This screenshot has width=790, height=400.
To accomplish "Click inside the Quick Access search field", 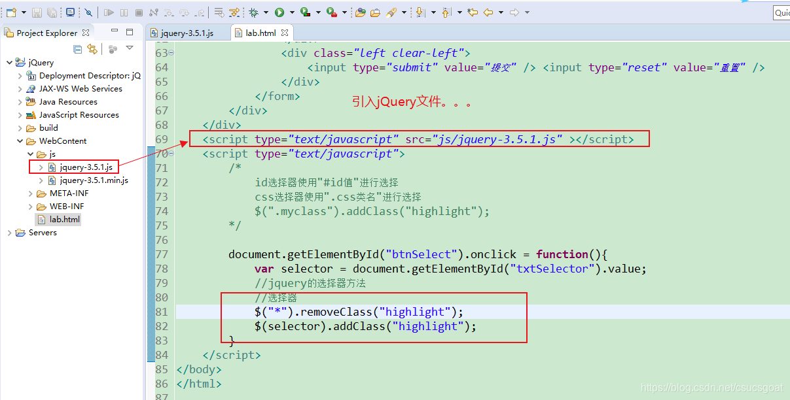I will click(x=783, y=12).
